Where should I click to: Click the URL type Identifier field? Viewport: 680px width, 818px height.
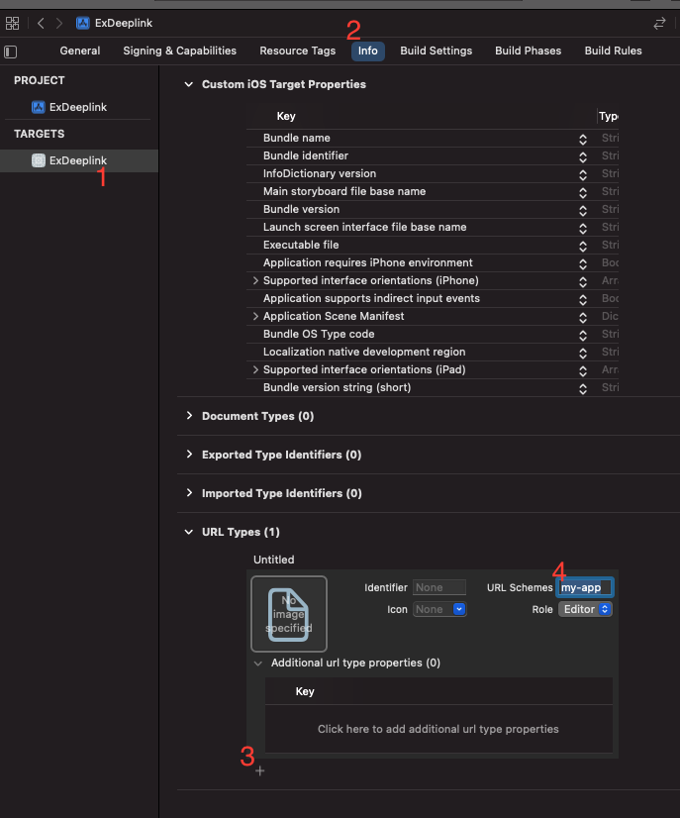click(439, 587)
